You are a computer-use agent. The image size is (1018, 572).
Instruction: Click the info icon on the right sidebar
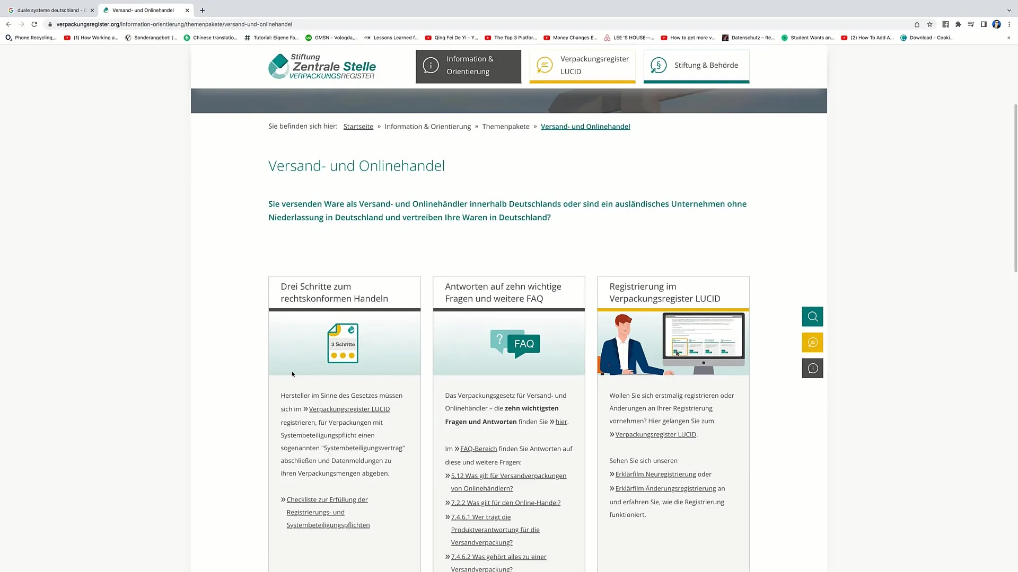tap(812, 368)
